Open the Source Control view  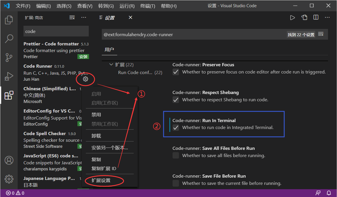click(x=9, y=57)
